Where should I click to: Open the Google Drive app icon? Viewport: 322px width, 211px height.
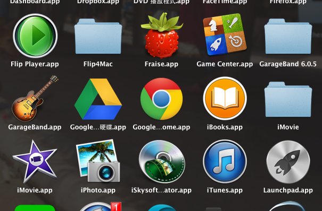pos(98,99)
